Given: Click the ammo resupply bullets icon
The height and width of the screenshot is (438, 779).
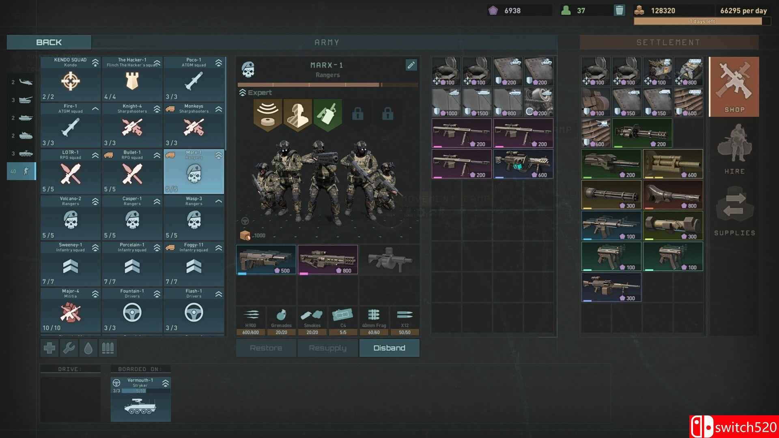Looking at the screenshot, I should (x=108, y=348).
